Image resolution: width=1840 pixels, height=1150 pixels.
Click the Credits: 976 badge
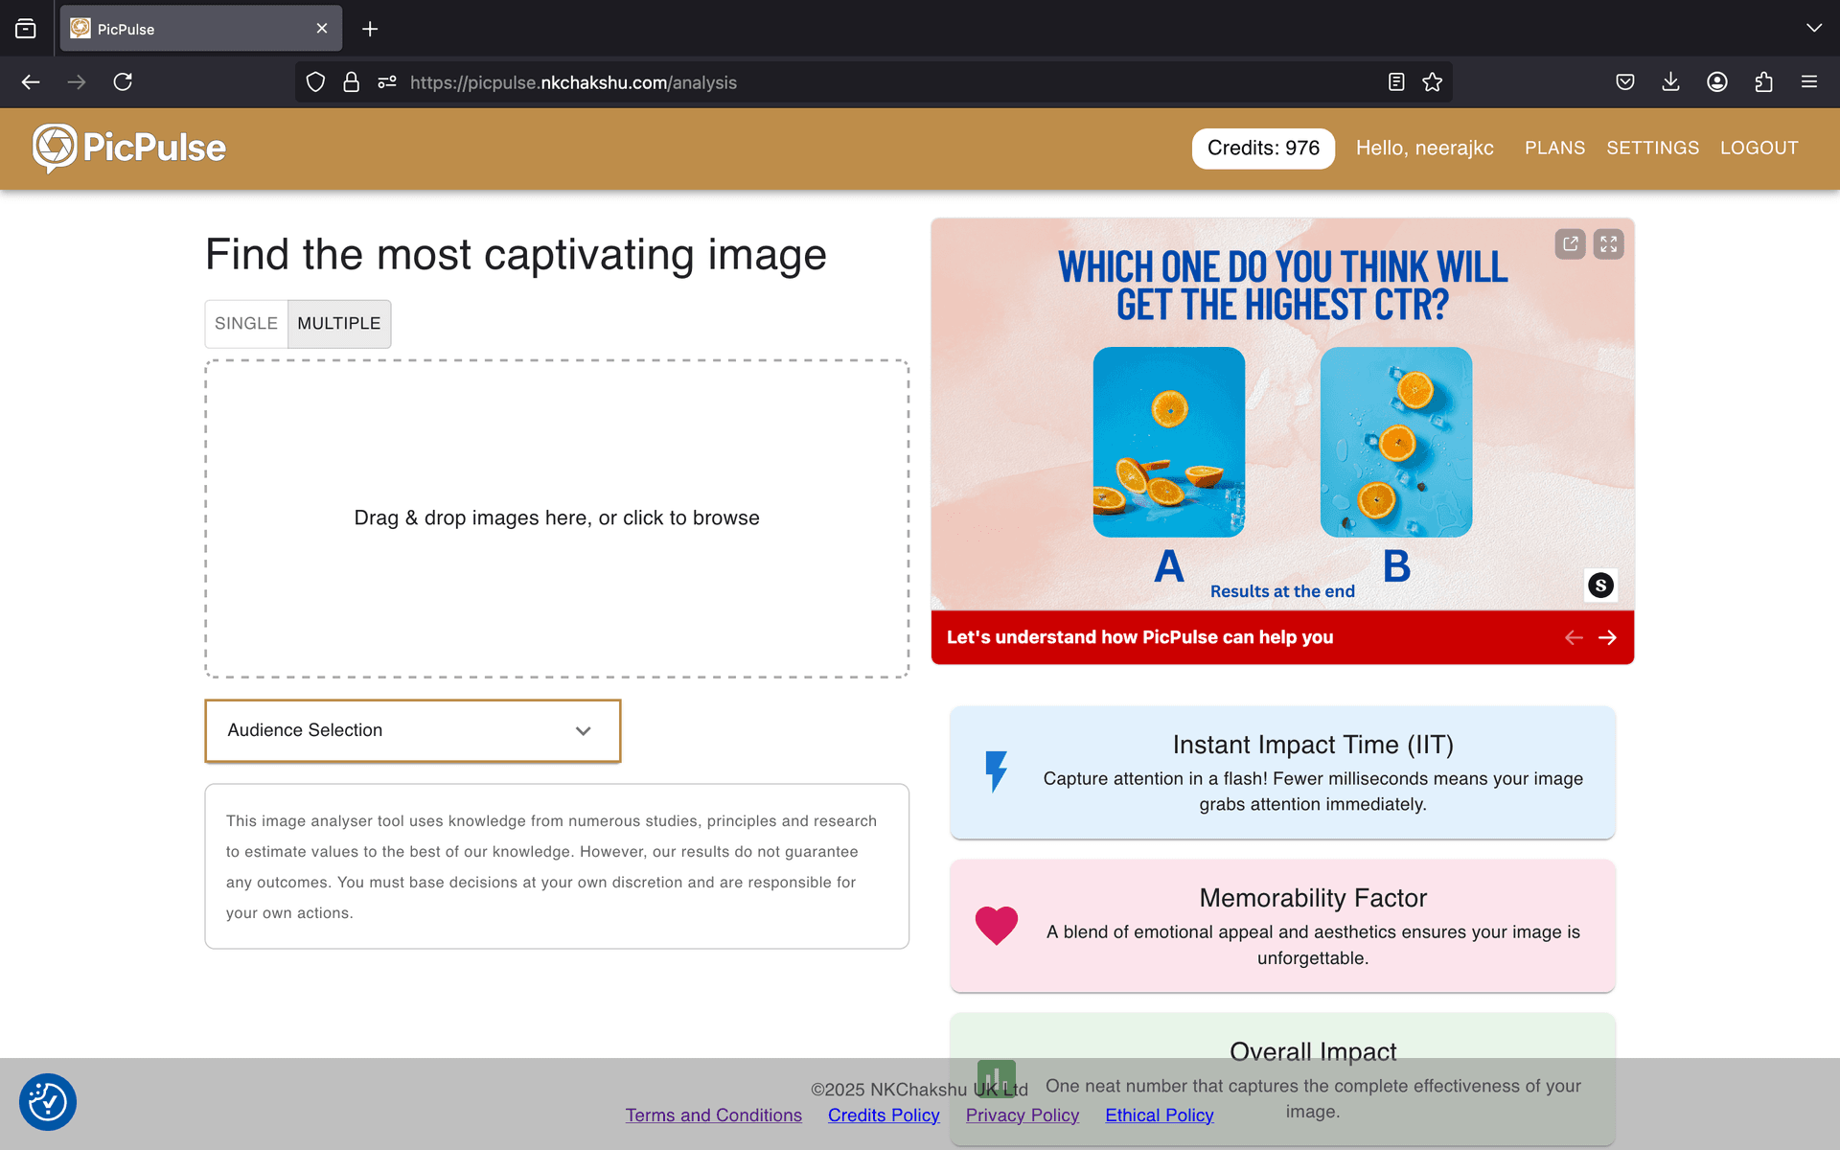(x=1263, y=148)
